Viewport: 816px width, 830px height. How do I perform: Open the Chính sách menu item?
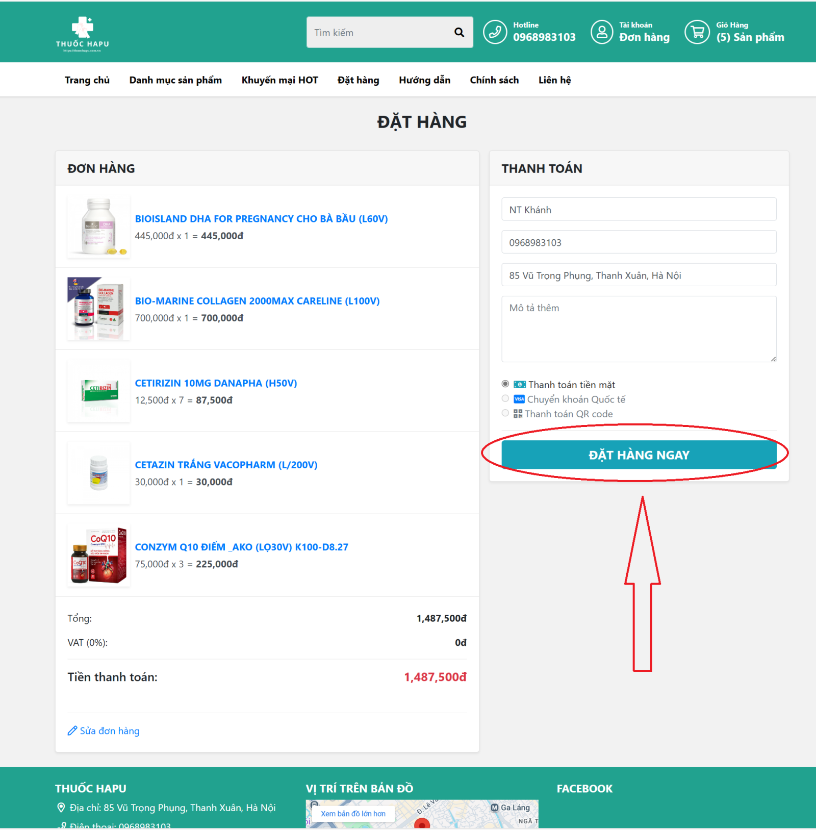tap(494, 80)
